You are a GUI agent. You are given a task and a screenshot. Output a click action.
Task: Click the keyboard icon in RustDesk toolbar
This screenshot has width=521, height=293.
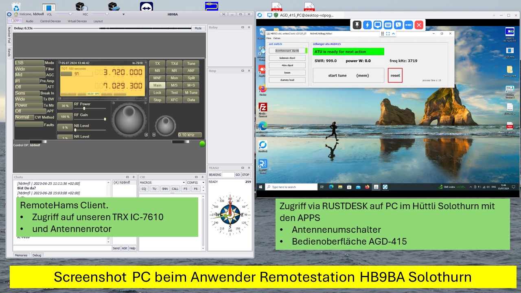pyautogui.click(x=388, y=25)
